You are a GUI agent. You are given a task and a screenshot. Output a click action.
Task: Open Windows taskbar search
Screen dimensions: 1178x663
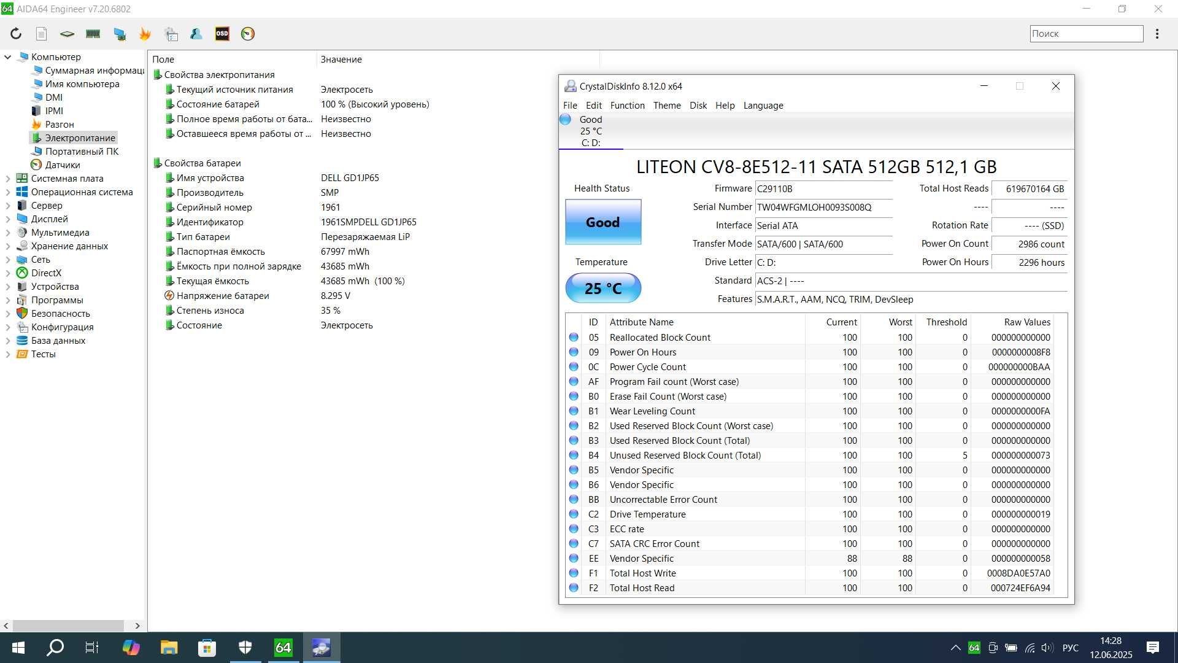(55, 647)
